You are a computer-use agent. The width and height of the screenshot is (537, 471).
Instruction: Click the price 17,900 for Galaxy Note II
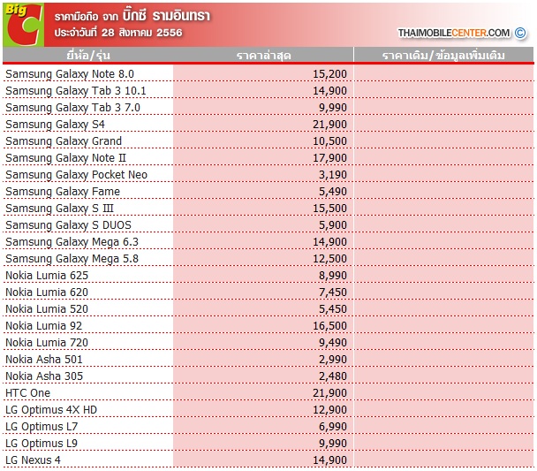click(x=329, y=158)
